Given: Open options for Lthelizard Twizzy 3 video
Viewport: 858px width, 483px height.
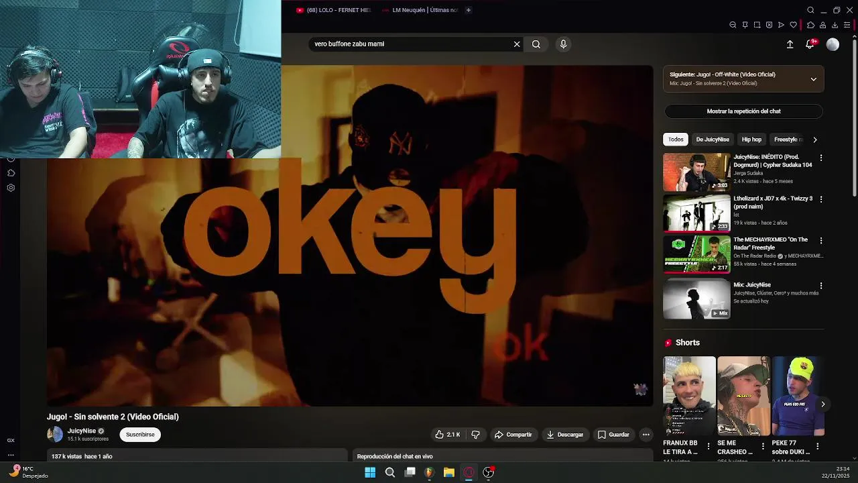Looking at the screenshot, I should 821,199.
